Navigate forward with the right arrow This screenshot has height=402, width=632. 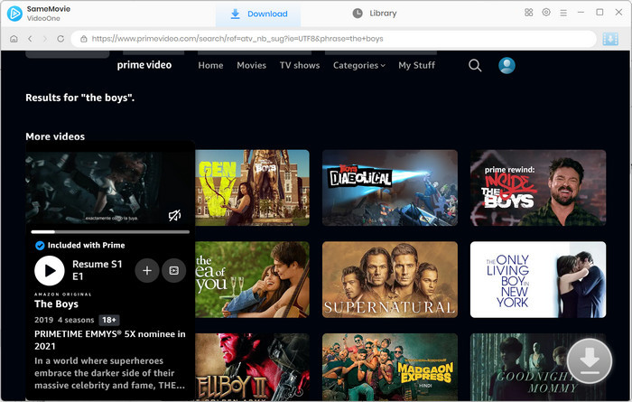coord(45,39)
